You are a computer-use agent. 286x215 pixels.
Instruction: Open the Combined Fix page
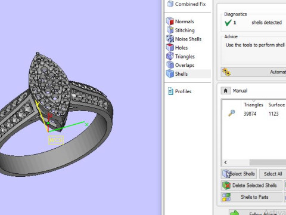pyautogui.click(x=186, y=4)
